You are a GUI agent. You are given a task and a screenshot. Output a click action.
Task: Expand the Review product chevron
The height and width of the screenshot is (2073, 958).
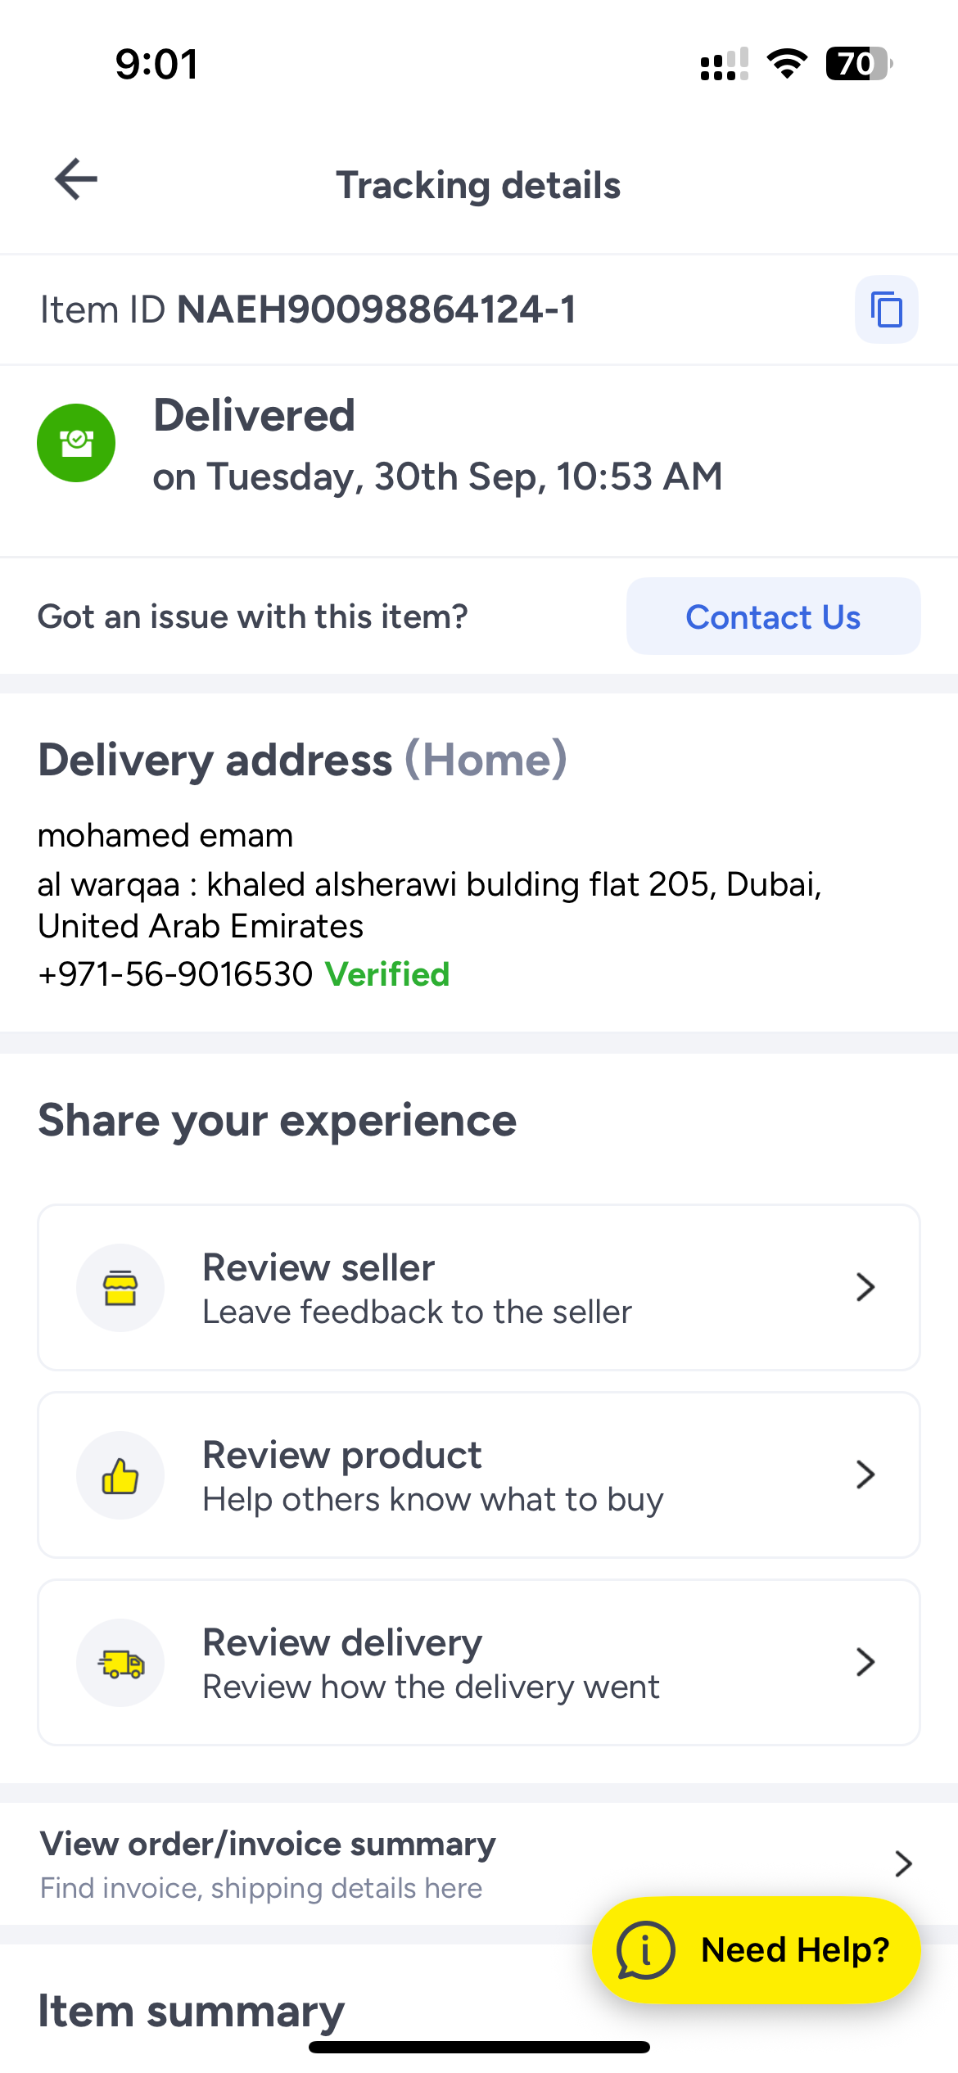[865, 1475]
